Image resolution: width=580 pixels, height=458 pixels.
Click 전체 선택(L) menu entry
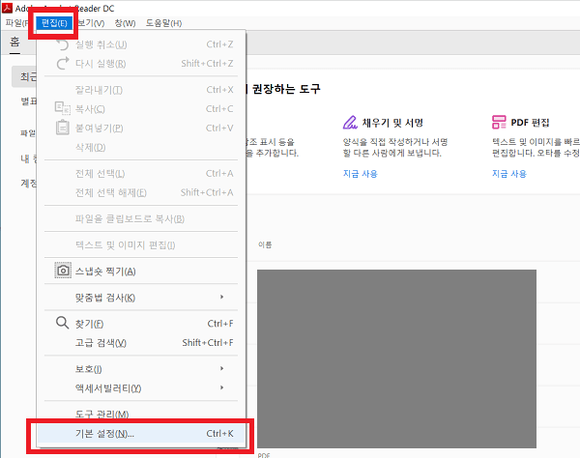point(141,173)
